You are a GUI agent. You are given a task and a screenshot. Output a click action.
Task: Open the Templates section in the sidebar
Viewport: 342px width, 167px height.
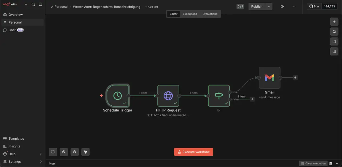pyautogui.click(x=16, y=138)
